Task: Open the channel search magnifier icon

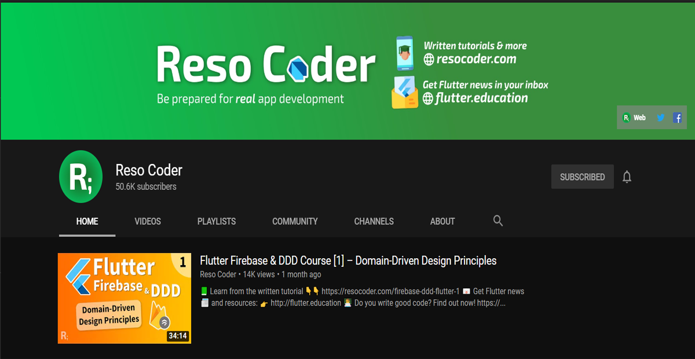Action: [x=498, y=221]
